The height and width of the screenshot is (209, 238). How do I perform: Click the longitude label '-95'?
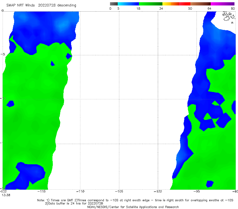[197, 191]
